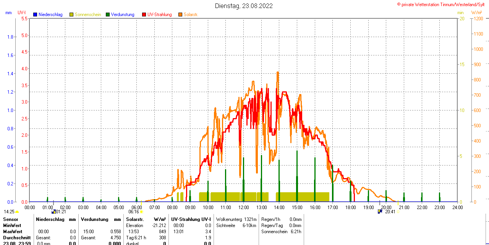
Task: Click the Verdunstung column header in table
Action: point(93,219)
